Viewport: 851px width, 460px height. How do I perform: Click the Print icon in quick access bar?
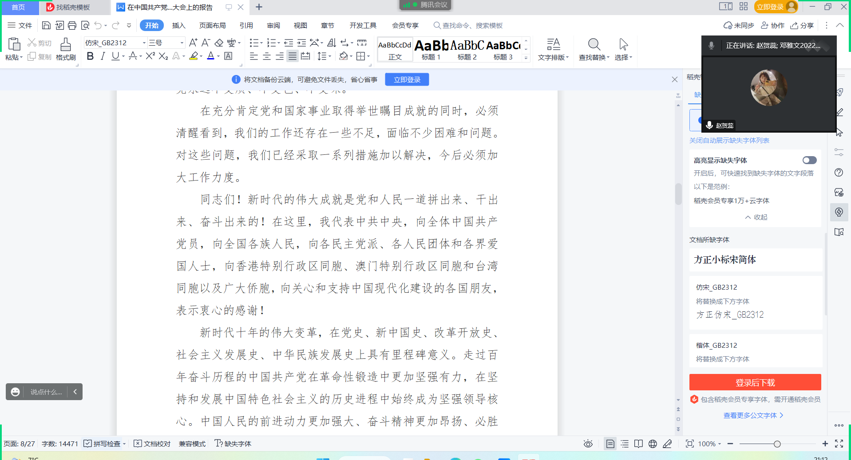pos(72,25)
